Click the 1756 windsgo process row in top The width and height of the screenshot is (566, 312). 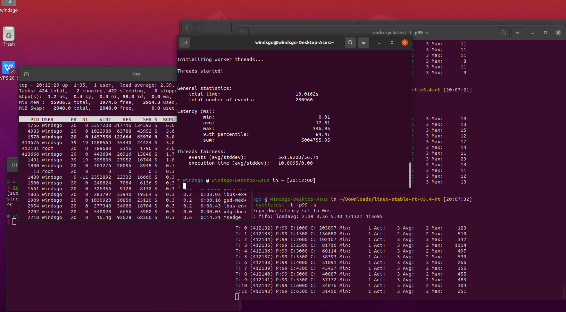(96, 125)
